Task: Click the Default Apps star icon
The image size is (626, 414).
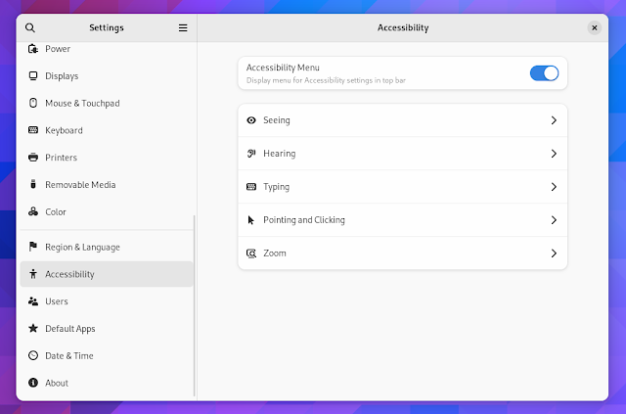Action: click(x=33, y=328)
